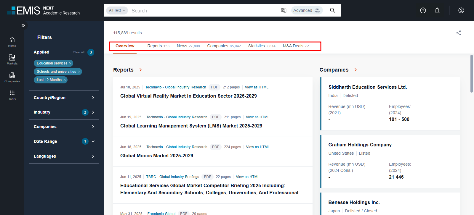Remove the Schools and universities filter

(x=79, y=72)
